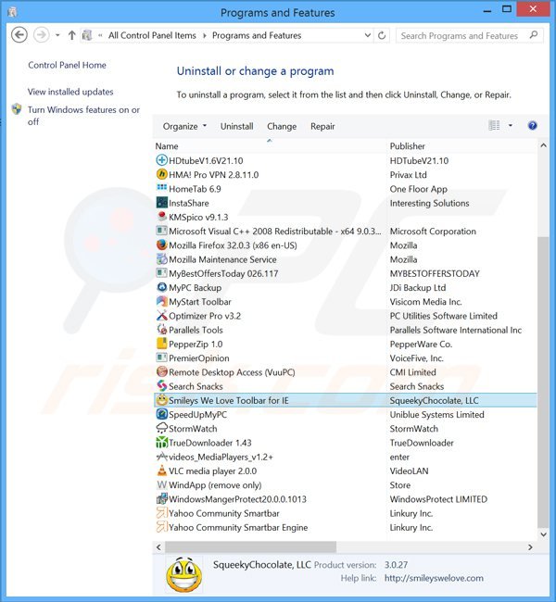Select the PremierOpinion entry
The height and width of the screenshot is (602, 556).
pyautogui.click(x=345, y=357)
